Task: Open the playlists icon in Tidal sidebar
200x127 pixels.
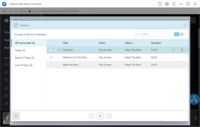Action: (x=7, y=72)
